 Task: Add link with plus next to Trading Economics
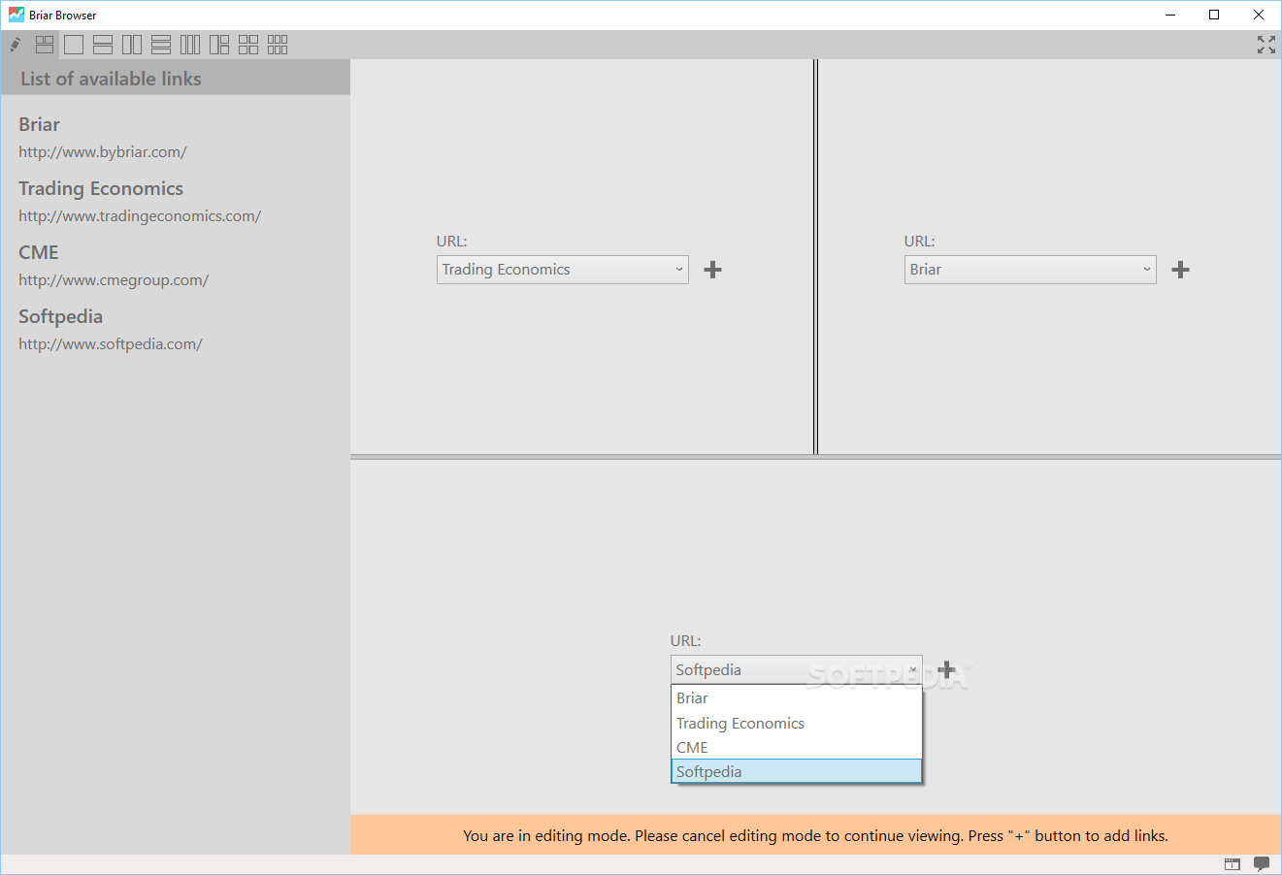tap(712, 270)
